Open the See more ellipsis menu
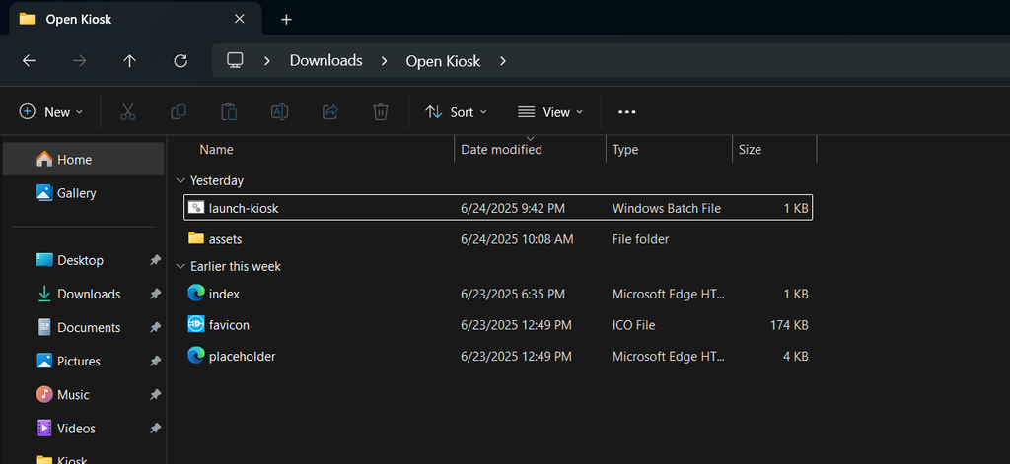The image size is (1010, 464). [626, 112]
